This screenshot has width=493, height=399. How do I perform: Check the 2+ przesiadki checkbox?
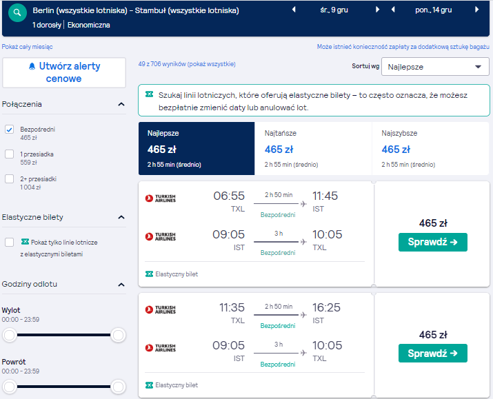[x=10, y=178]
